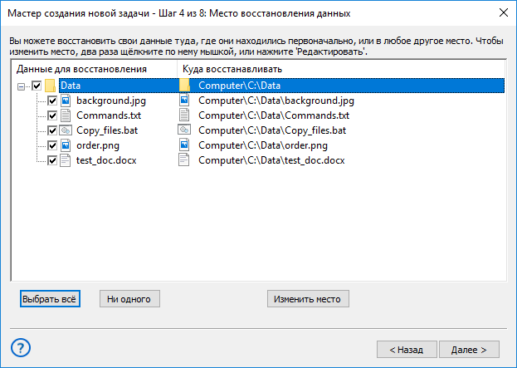Go to the next step with "Далее >"

pos(469,350)
